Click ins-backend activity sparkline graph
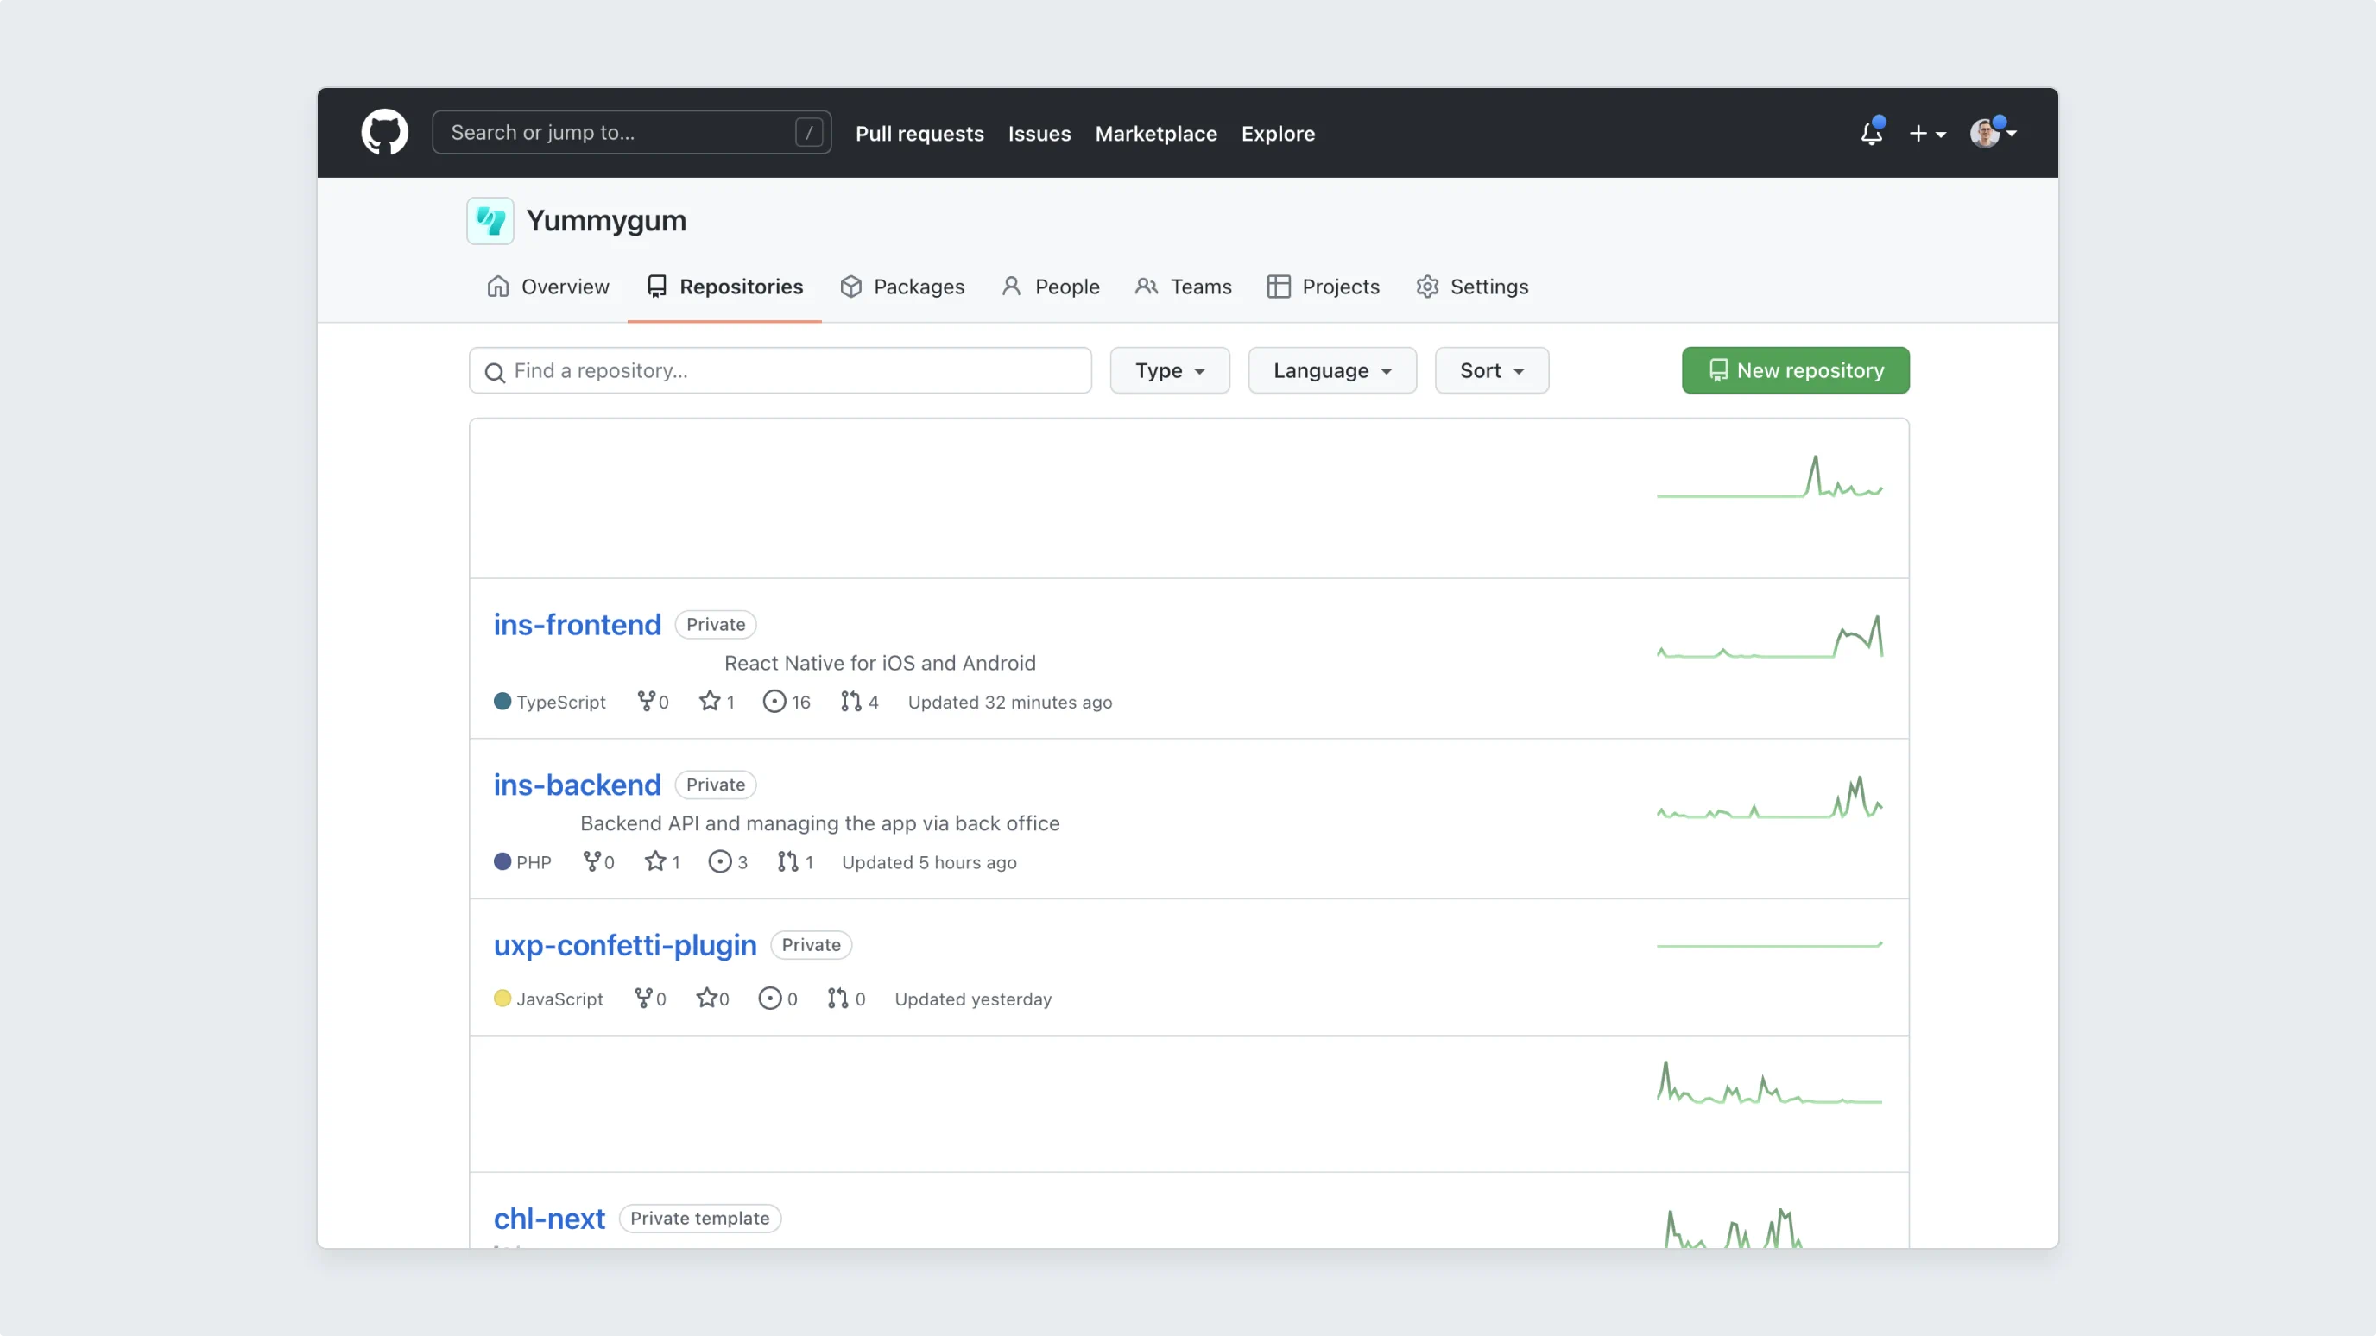Image resolution: width=2376 pixels, height=1336 pixels. [x=1770, y=797]
